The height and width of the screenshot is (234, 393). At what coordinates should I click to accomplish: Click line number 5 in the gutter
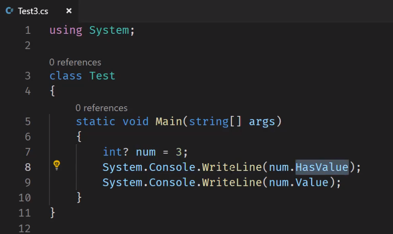[28, 122]
